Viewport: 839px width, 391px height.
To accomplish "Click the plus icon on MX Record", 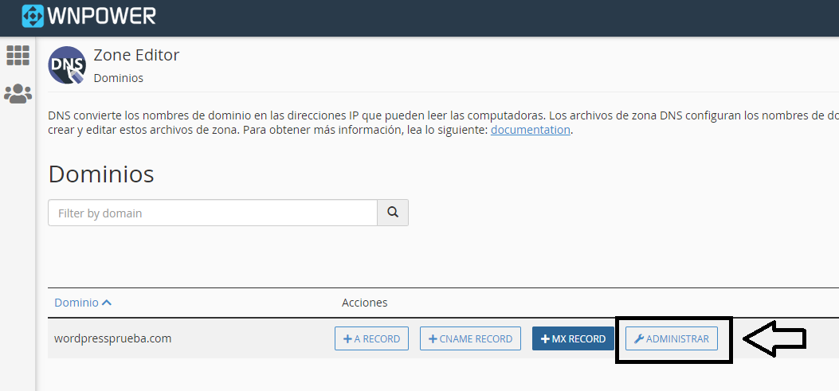I will point(545,339).
